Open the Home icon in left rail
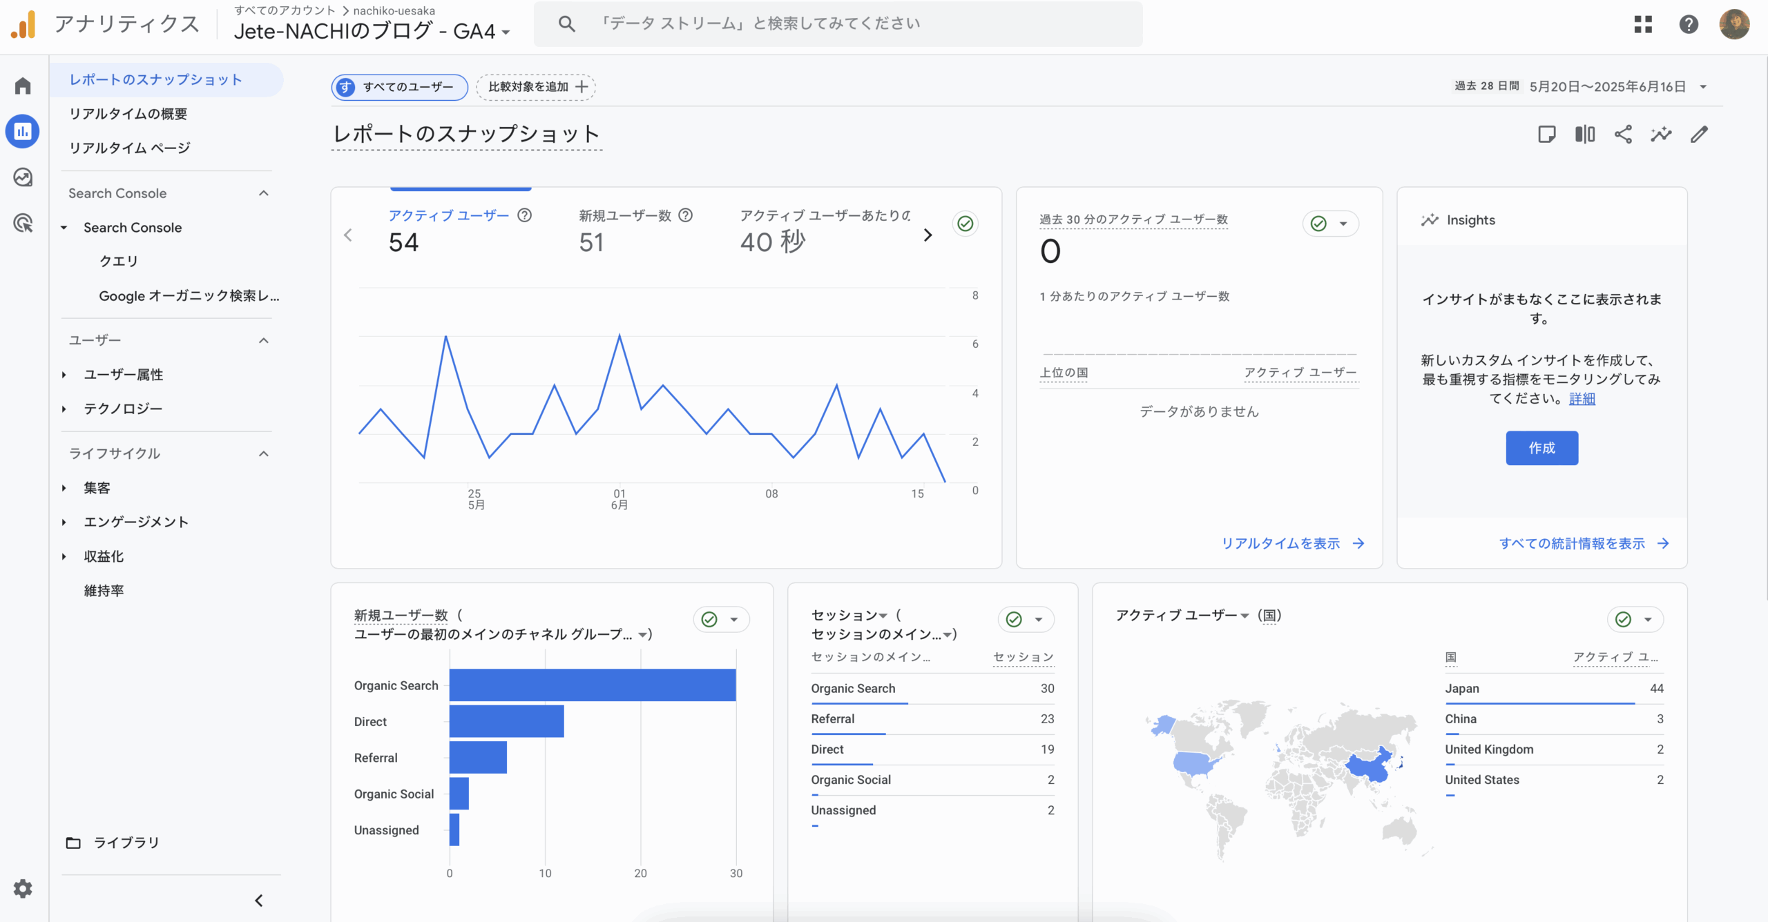The width and height of the screenshot is (1768, 922). (x=23, y=86)
